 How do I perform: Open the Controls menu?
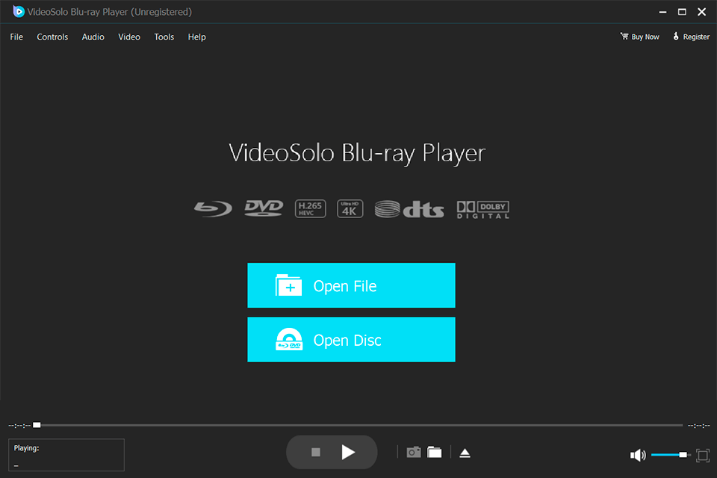pyautogui.click(x=52, y=37)
